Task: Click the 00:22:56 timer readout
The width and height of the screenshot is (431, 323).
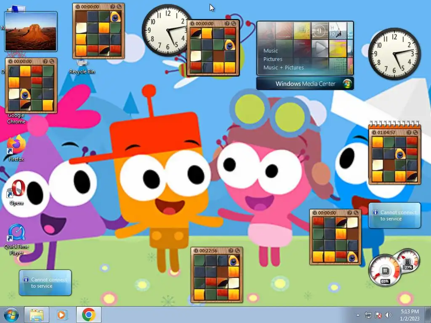Action: 208,251
